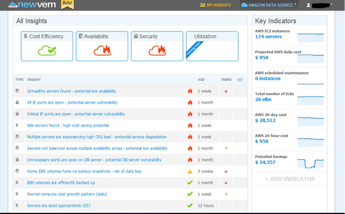The height and width of the screenshot is (214, 345).
Task: Select the Utilization category card
Action: click(x=211, y=46)
